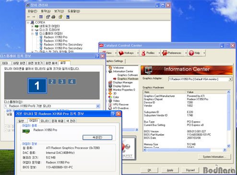Select Welcome in Catalyst tree
Image resolution: width=237 pixels, height=175 pixels.
click(118, 68)
